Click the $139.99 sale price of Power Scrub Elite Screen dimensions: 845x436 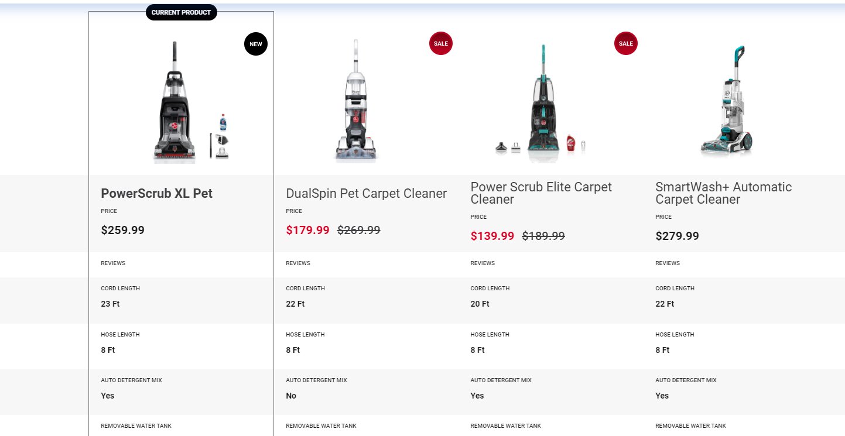pyautogui.click(x=492, y=236)
